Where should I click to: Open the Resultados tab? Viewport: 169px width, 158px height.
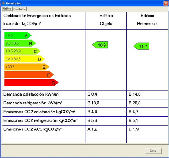coord(20,9)
